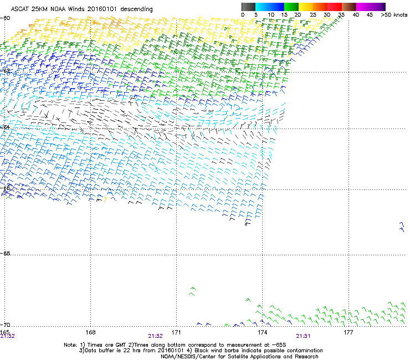Click the legend label '45'
This screenshot has height=360, width=410.
[x=370, y=15]
